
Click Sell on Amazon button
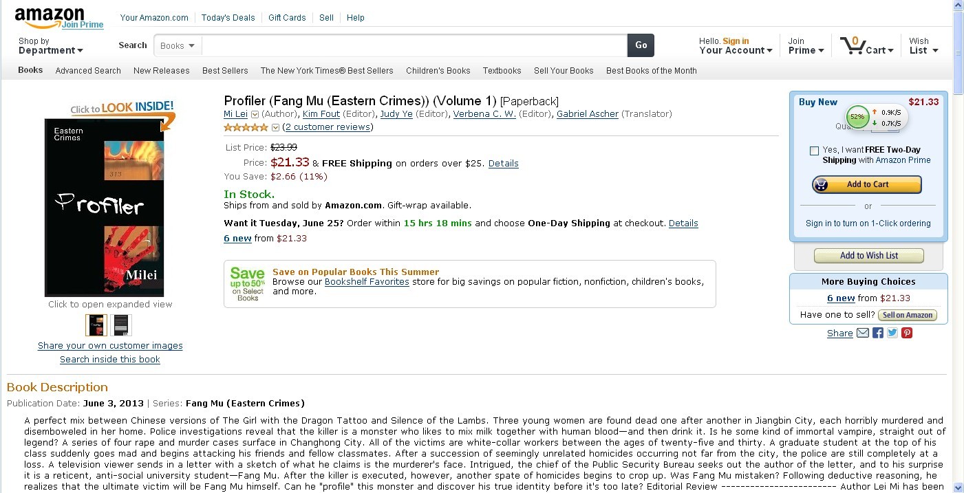pos(908,315)
